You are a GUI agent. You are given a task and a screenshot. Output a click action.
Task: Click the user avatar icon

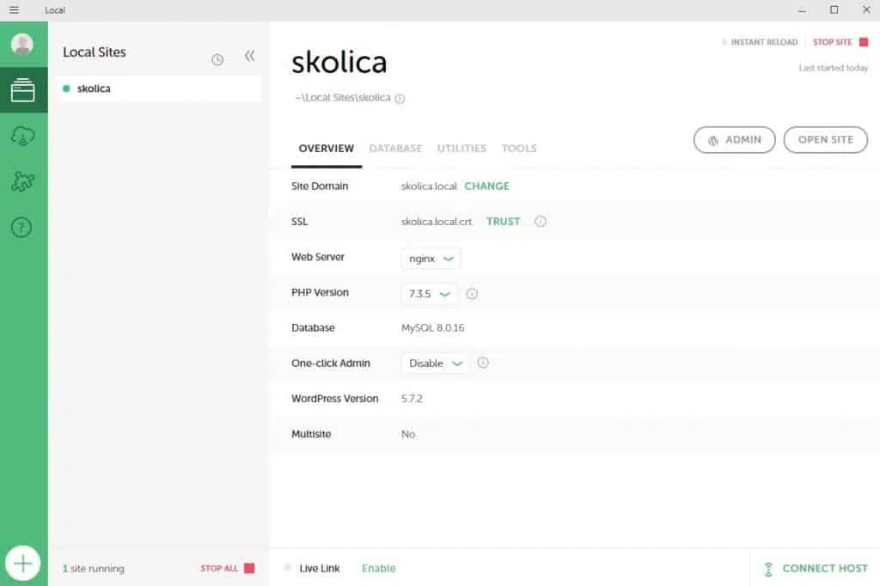tap(22, 44)
